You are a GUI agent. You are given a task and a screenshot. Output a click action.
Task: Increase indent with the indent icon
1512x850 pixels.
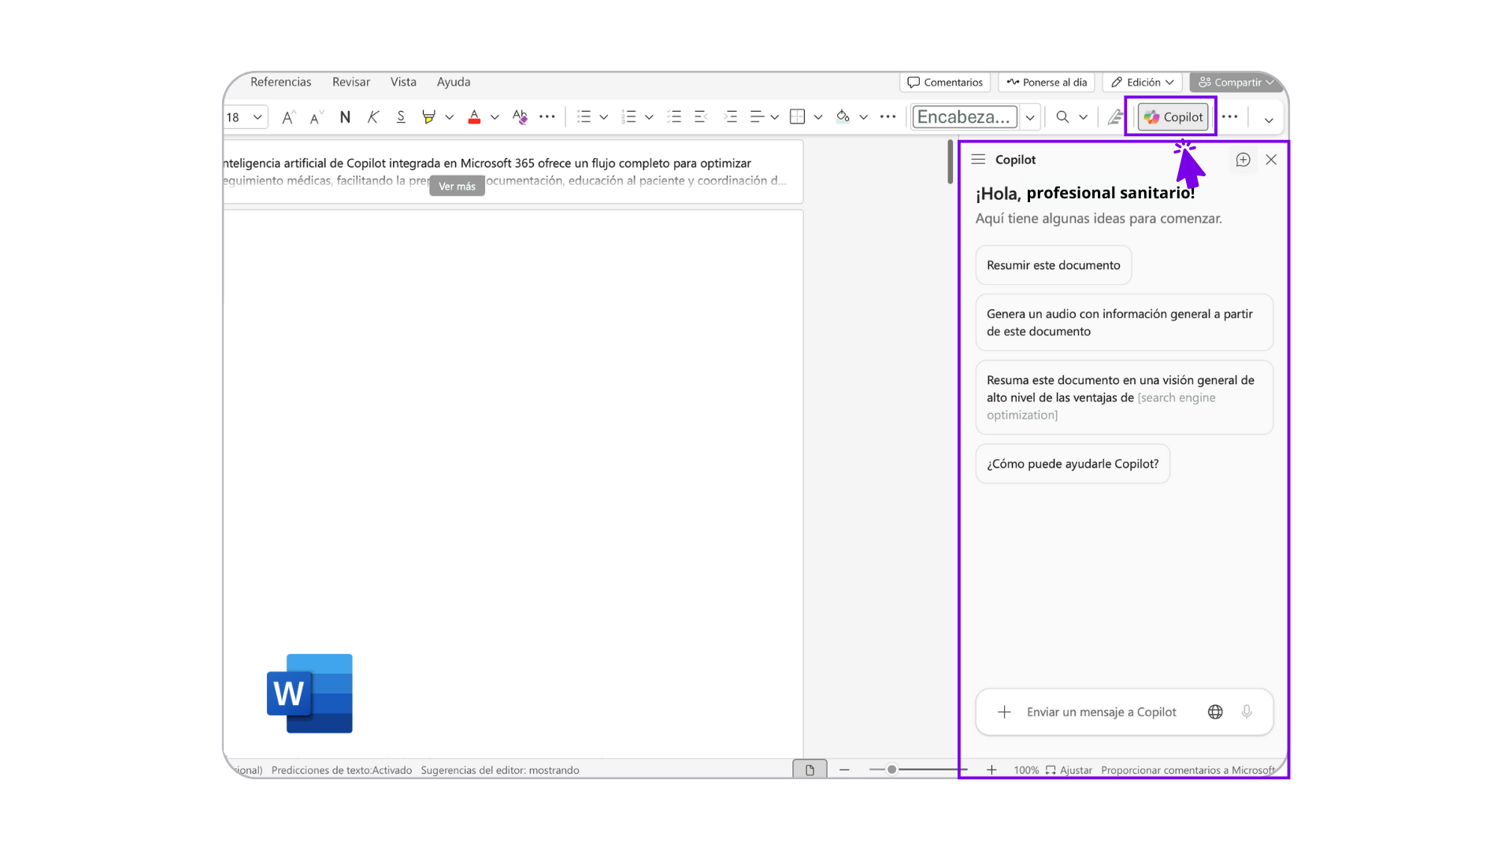pyautogui.click(x=730, y=117)
